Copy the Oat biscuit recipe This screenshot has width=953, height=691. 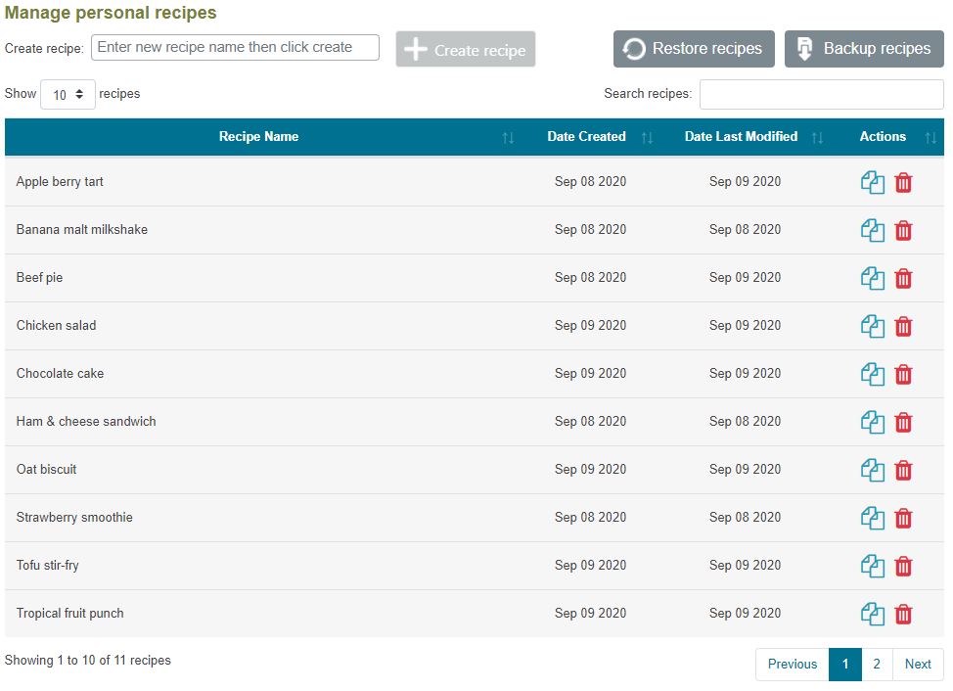pyautogui.click(x=872, y=471)
